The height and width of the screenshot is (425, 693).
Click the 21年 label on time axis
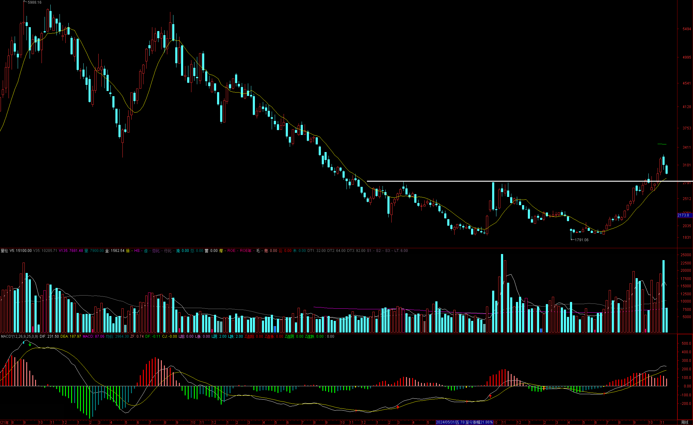point(5,423)
